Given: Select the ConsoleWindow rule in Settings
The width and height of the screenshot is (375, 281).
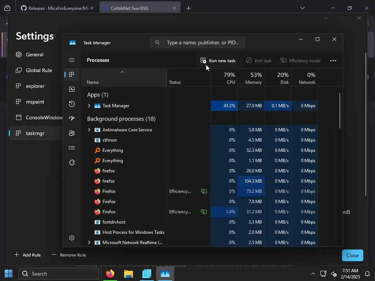Looking at the screenshot, I should point(36,117).
